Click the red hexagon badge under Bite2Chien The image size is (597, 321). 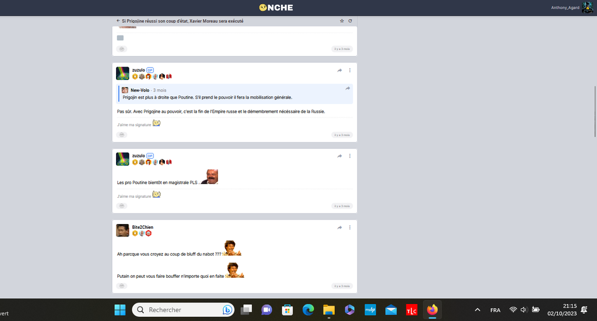tap(149, 233)
